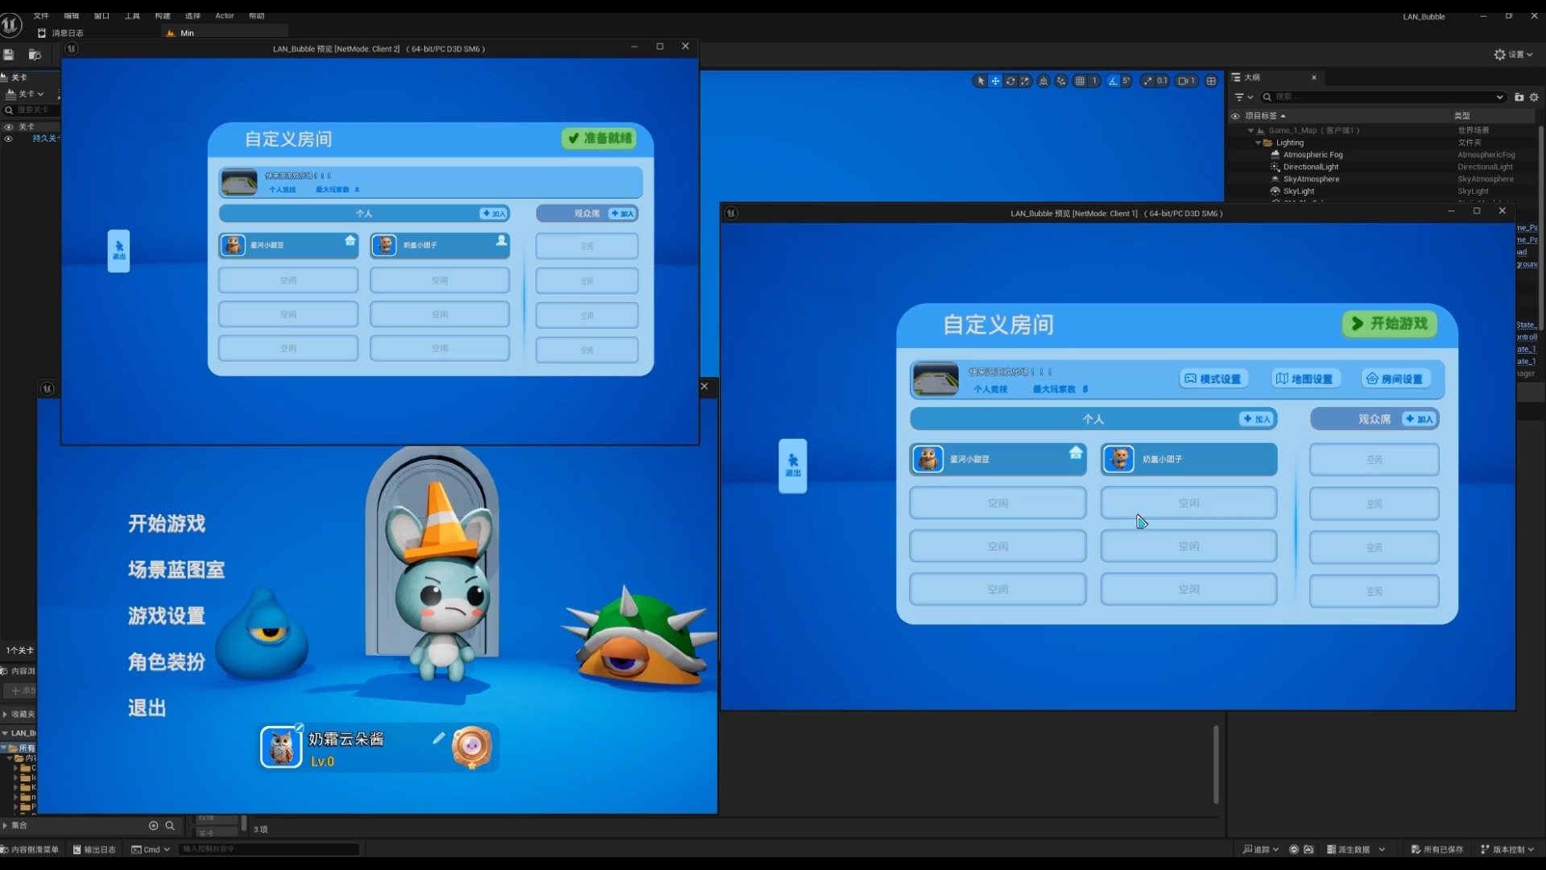1546x870 pixels.
Task: Toggle visibility eye column header in outliner
Action: coord(1235,116)
